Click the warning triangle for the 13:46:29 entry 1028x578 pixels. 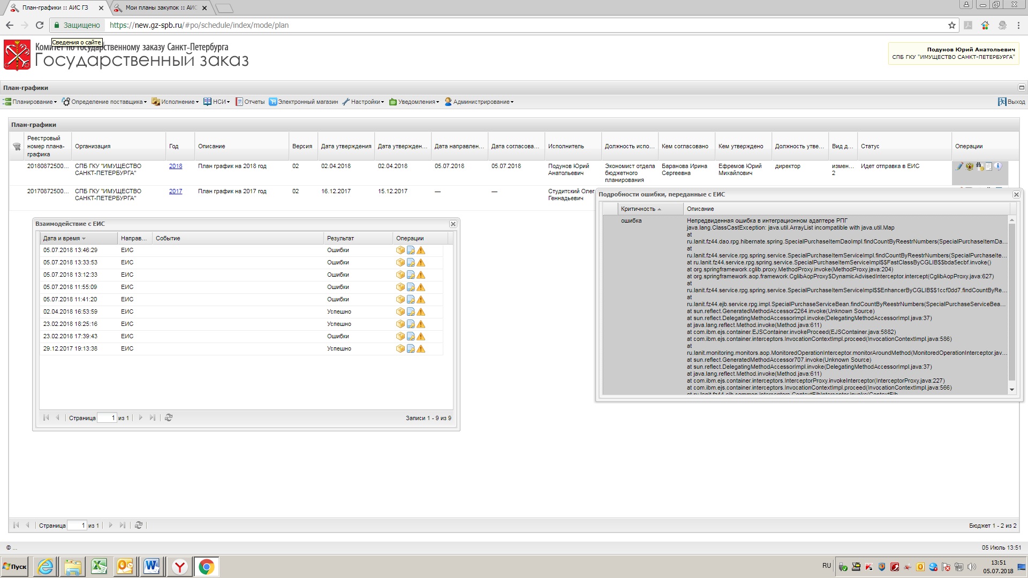coord(421,250)
